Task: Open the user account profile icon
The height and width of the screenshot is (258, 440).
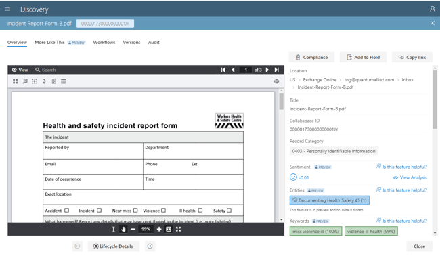Action: click(433, 9)
